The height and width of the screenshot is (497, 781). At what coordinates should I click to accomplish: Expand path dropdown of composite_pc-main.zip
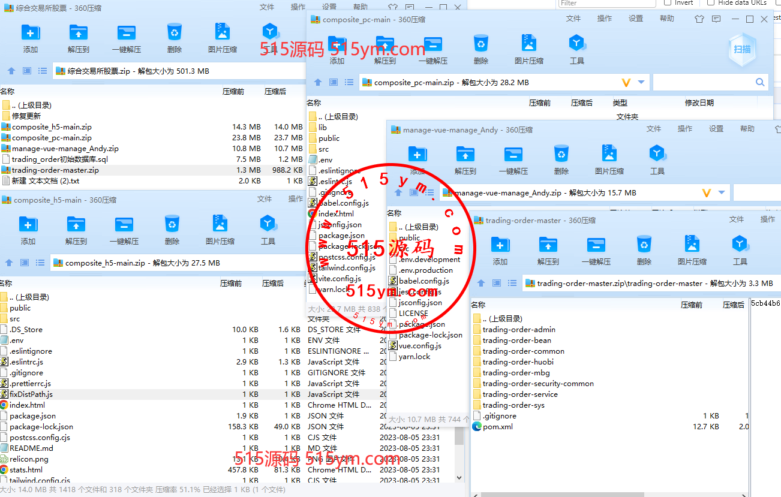click(641, 83)
